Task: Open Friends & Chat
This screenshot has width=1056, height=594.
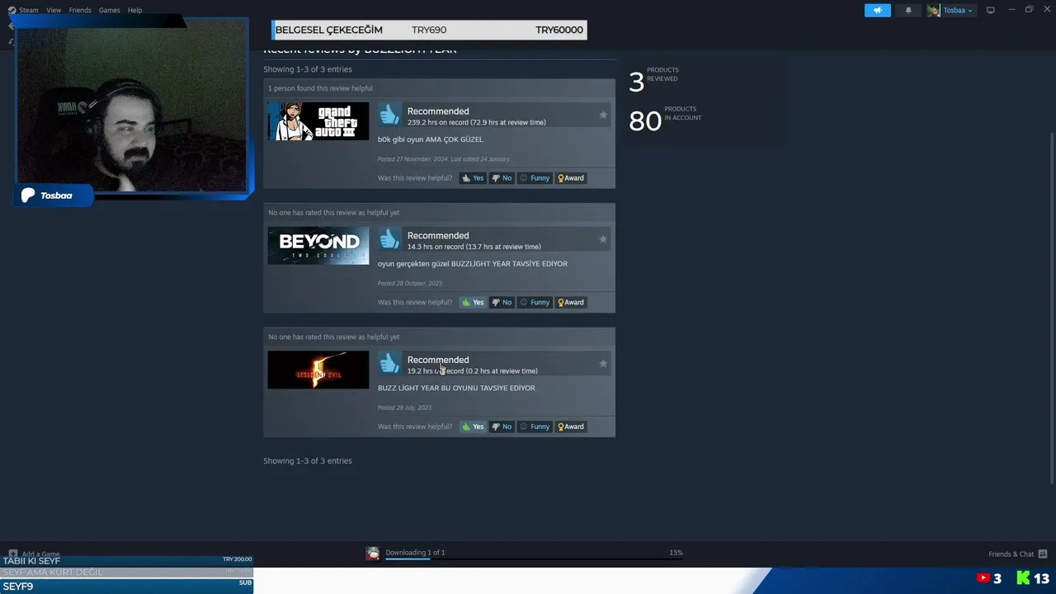Action: (x=1011, y=554)
